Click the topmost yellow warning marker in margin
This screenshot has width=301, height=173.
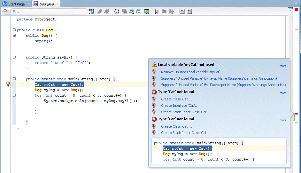[x=297, y=29]
